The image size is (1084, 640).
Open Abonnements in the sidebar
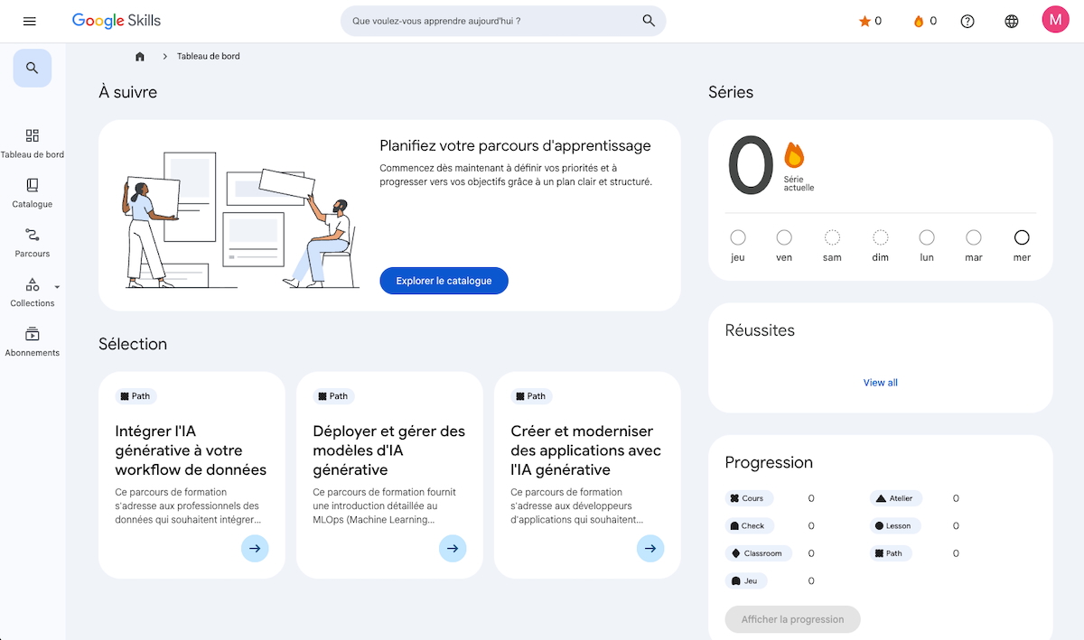[33, 342]
